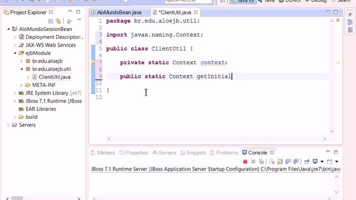The height and width of the screenshot is (200, 356).
Task: Click the Console vertical scrollbar up arrow
Action: point(337,177)
